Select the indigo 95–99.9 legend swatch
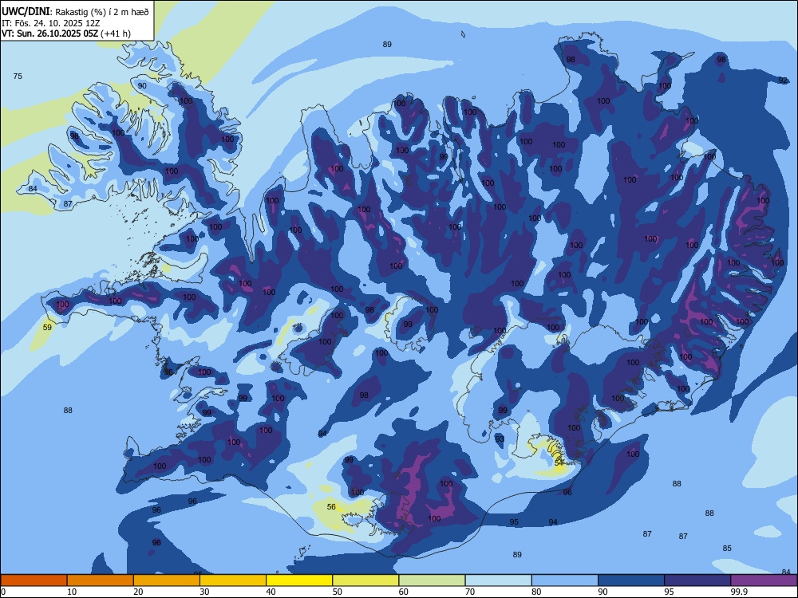Image resolution: width=798 pixels, height=598 pixels. [x=697, y=580]
